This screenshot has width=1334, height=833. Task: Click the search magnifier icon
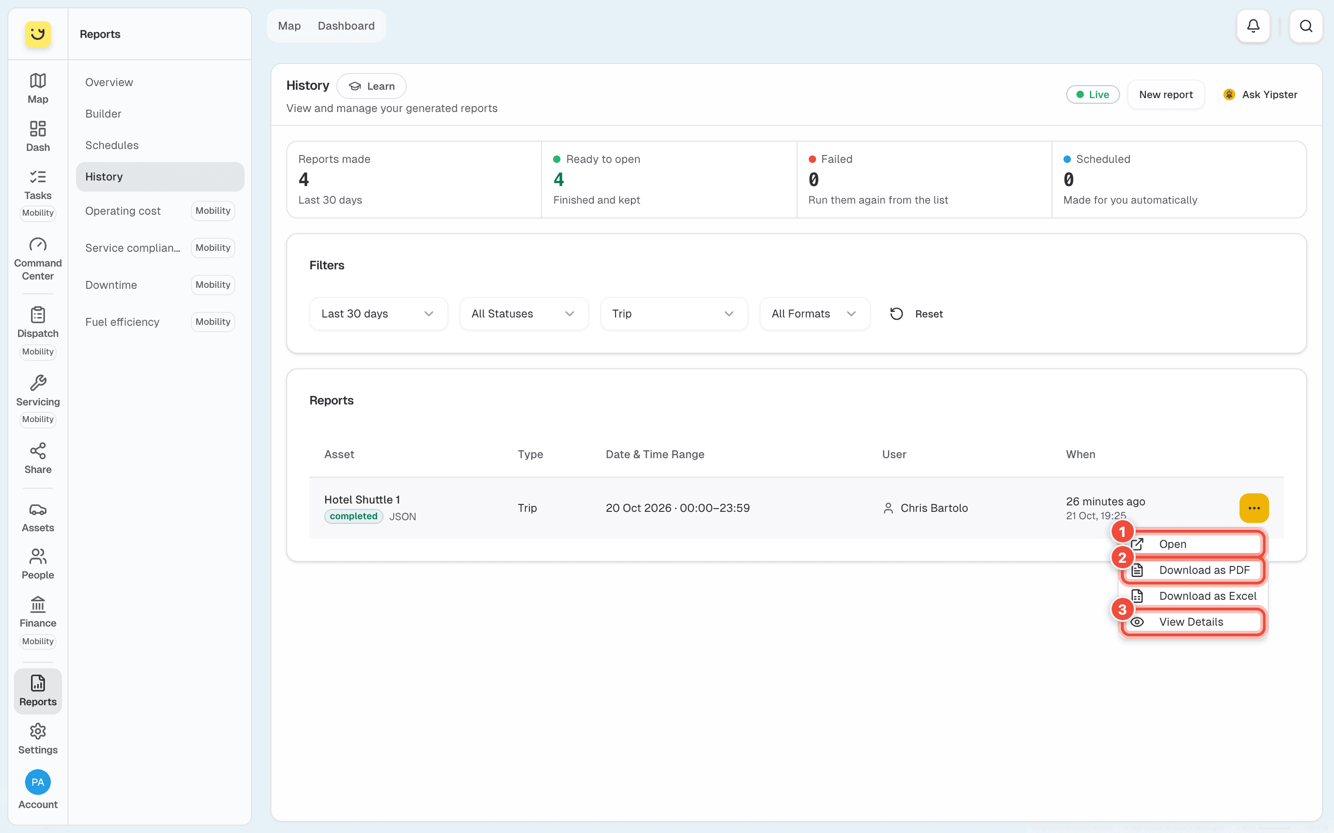tap(1305, 26)
